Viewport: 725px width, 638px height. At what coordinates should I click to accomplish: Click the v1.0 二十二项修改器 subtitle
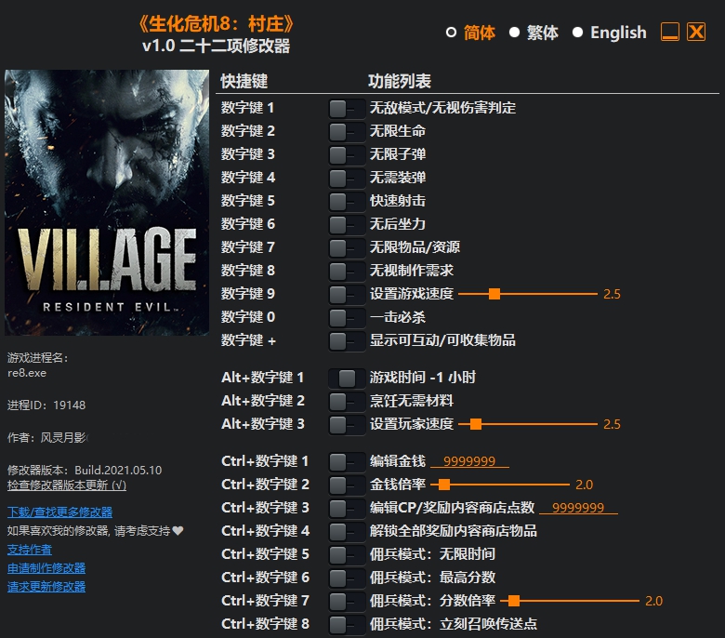pos(216,46)
